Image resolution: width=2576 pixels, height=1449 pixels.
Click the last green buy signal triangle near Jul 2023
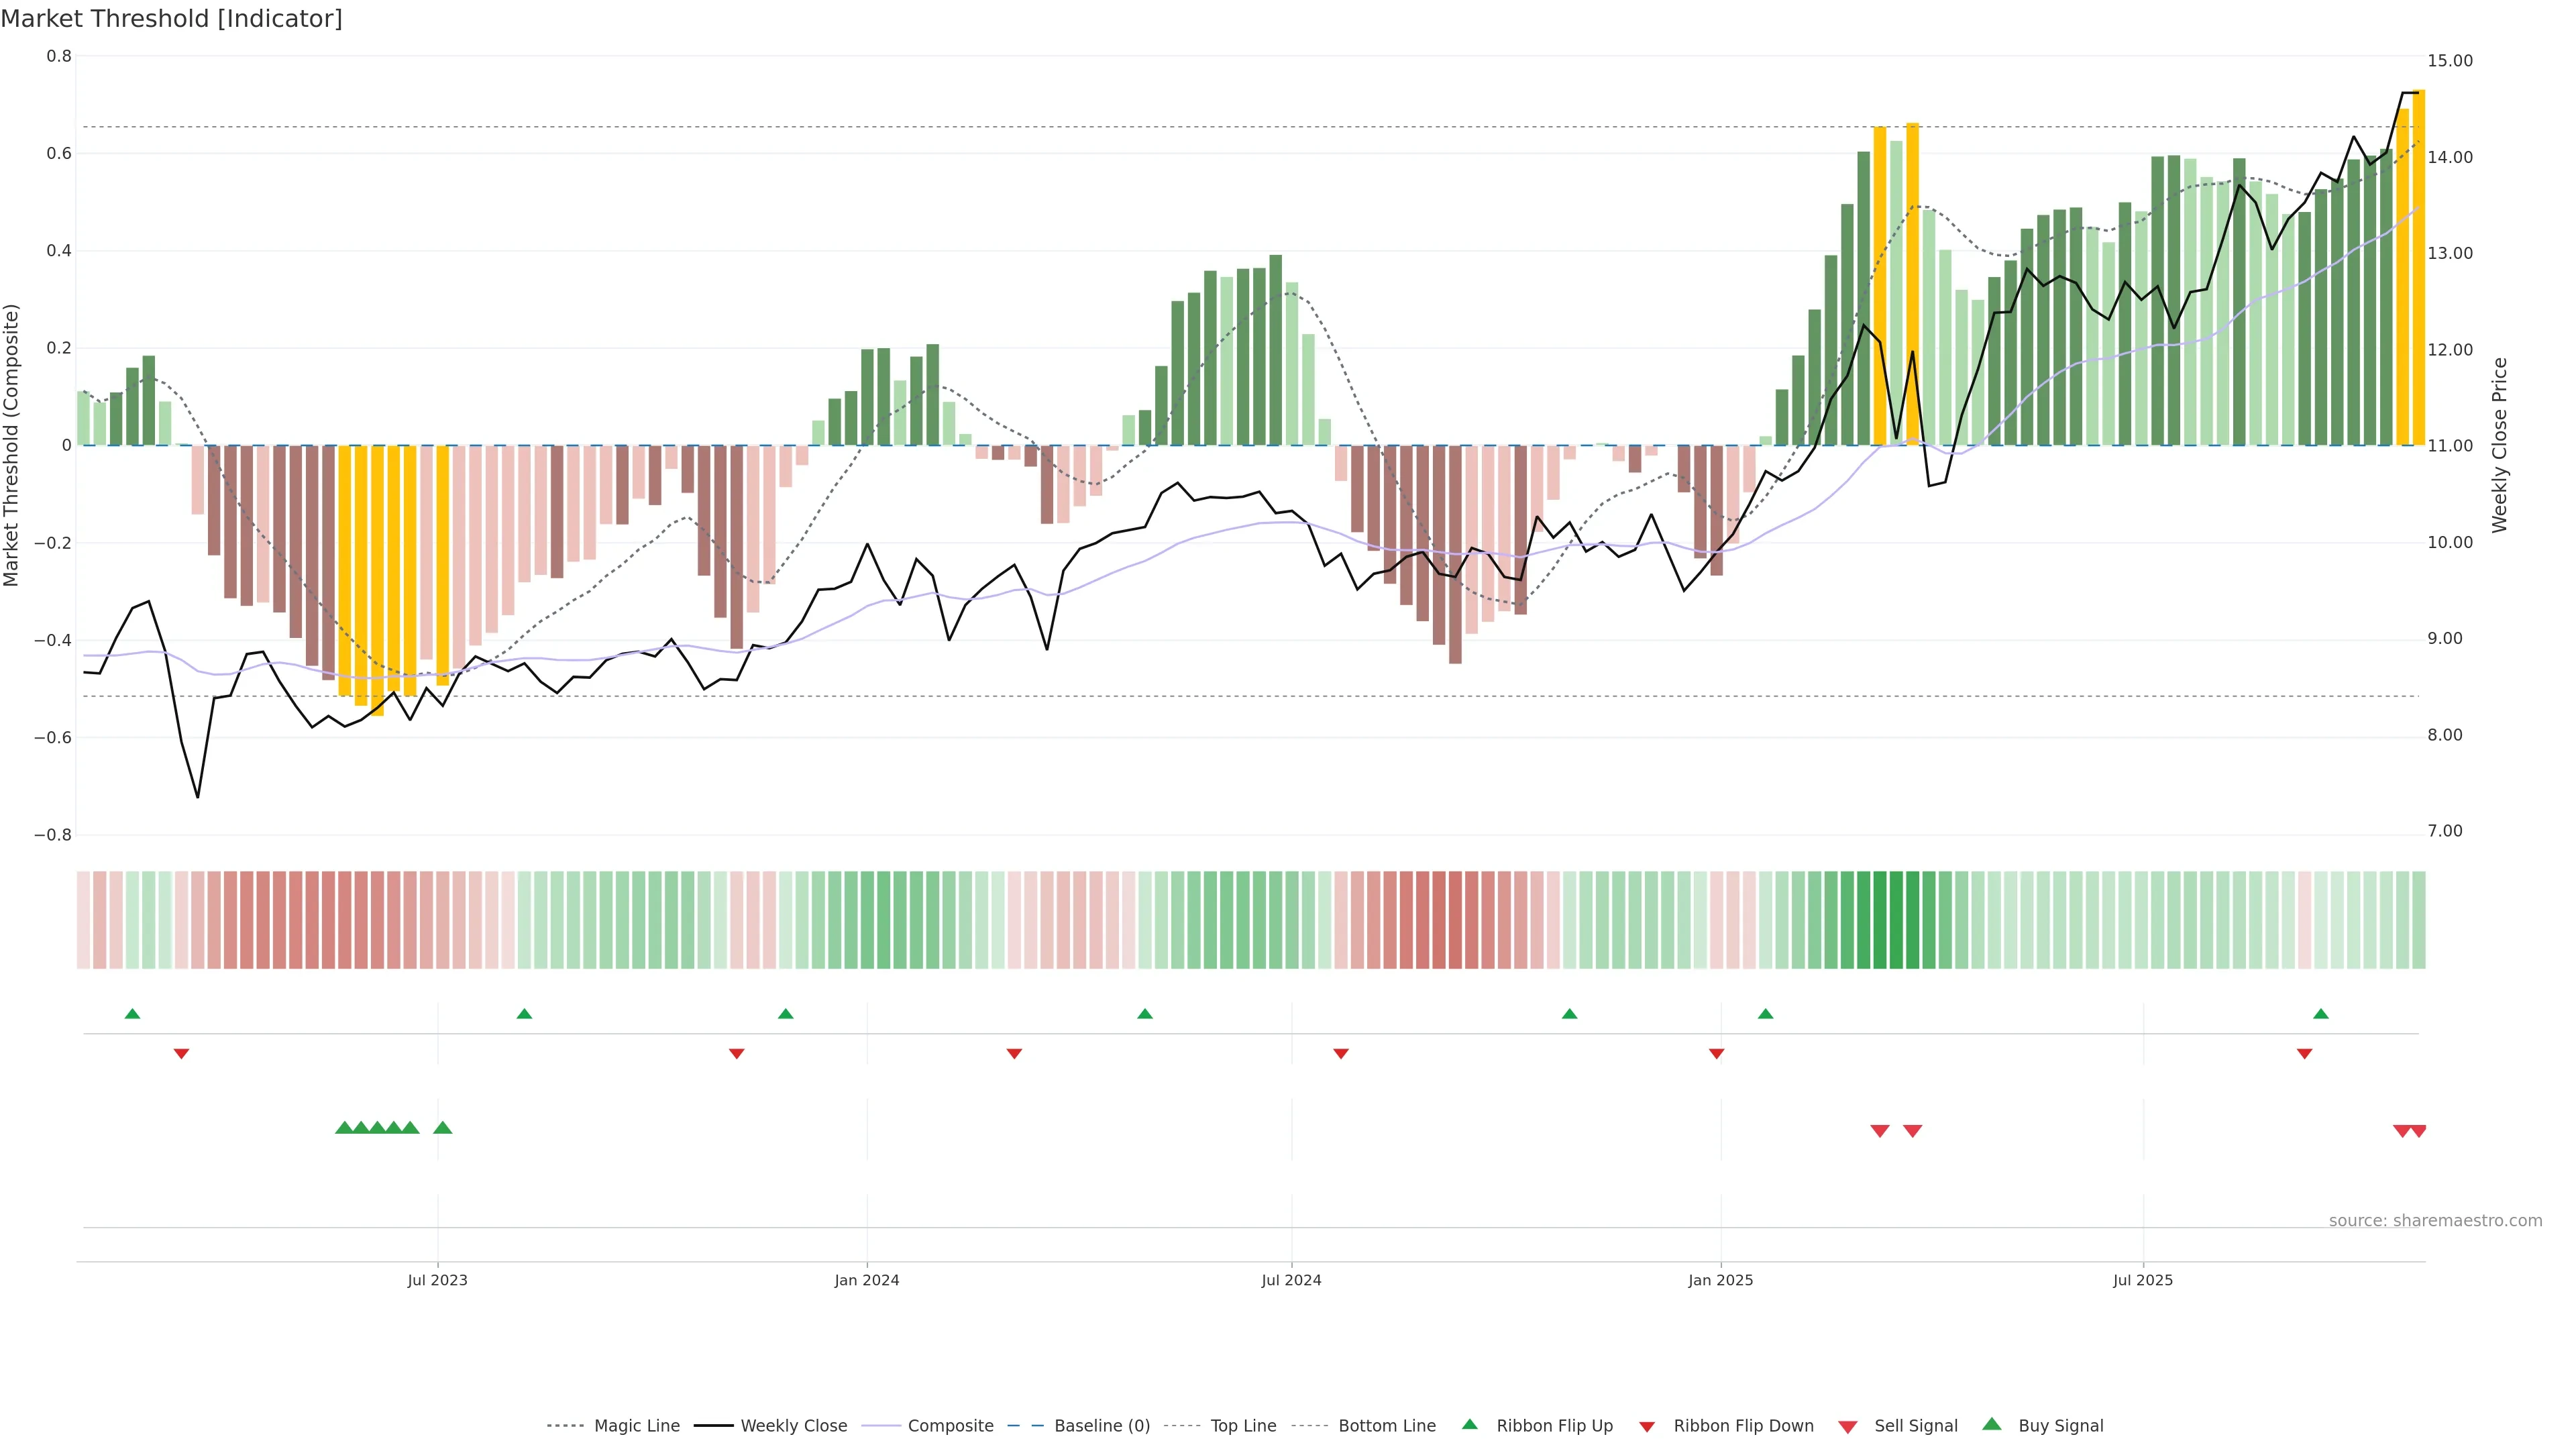[x=443, y=1128]
